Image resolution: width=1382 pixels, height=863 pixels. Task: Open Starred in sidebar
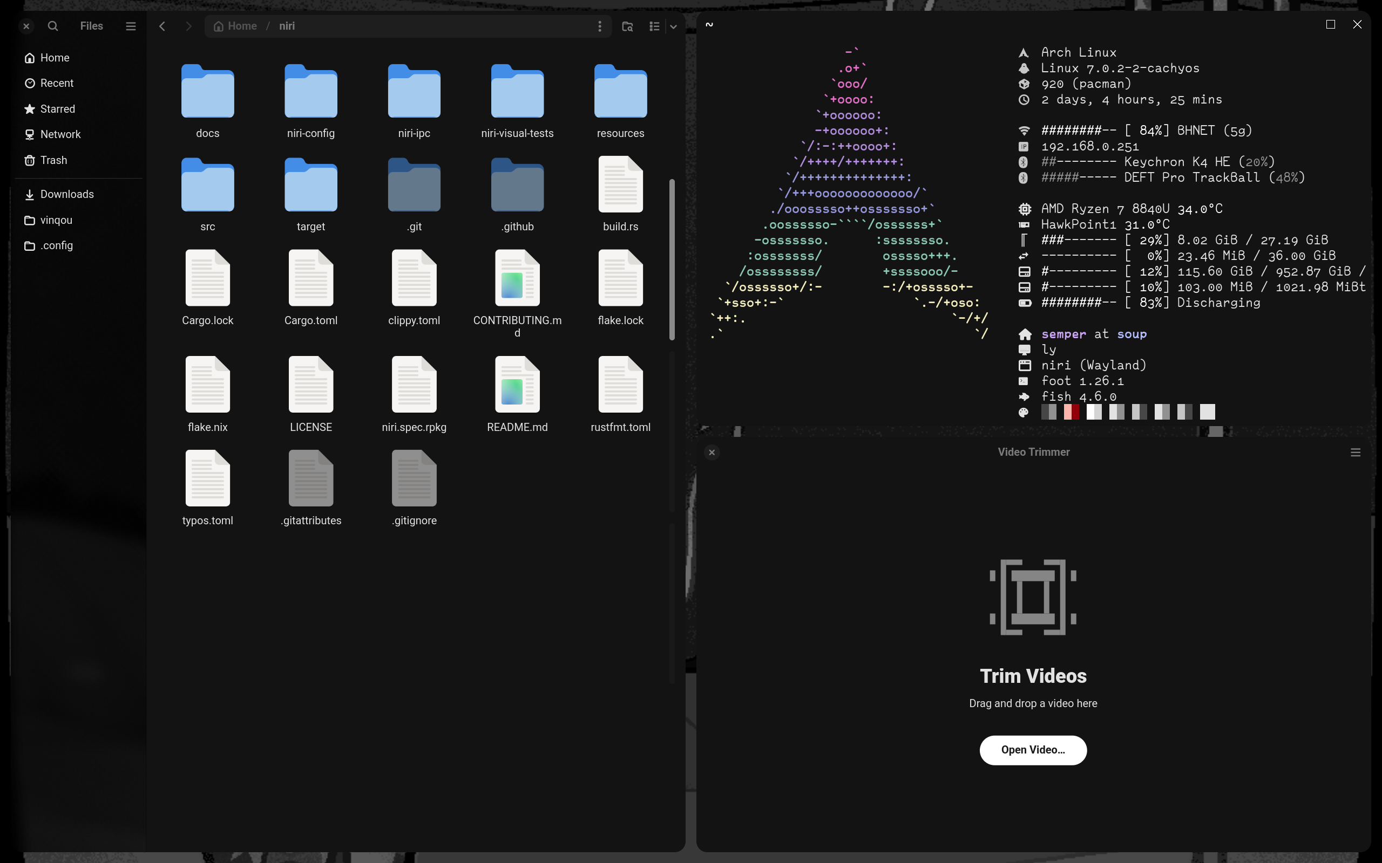click(x=79, y=109)
